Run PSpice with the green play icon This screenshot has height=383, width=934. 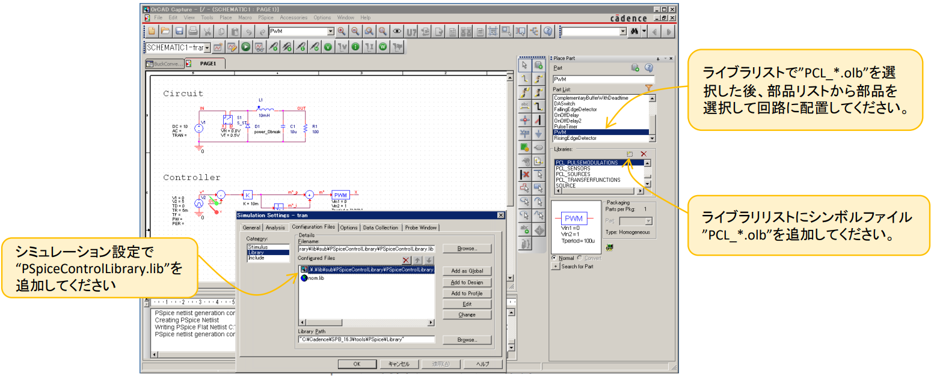(246, 47)
